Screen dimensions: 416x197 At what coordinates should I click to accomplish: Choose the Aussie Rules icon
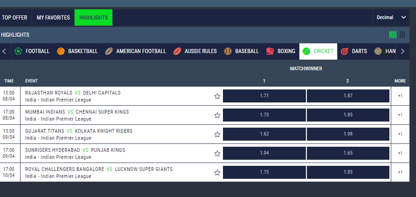[x=177, y=51]
